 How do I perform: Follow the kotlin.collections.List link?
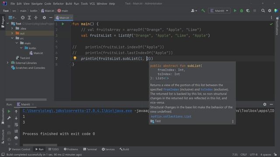pyautogui.click(x=171, y=116)
